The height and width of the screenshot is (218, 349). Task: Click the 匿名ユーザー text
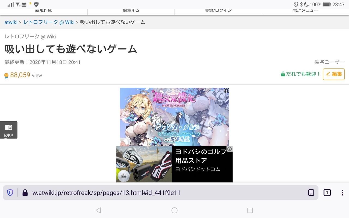[x=330, y=62]
